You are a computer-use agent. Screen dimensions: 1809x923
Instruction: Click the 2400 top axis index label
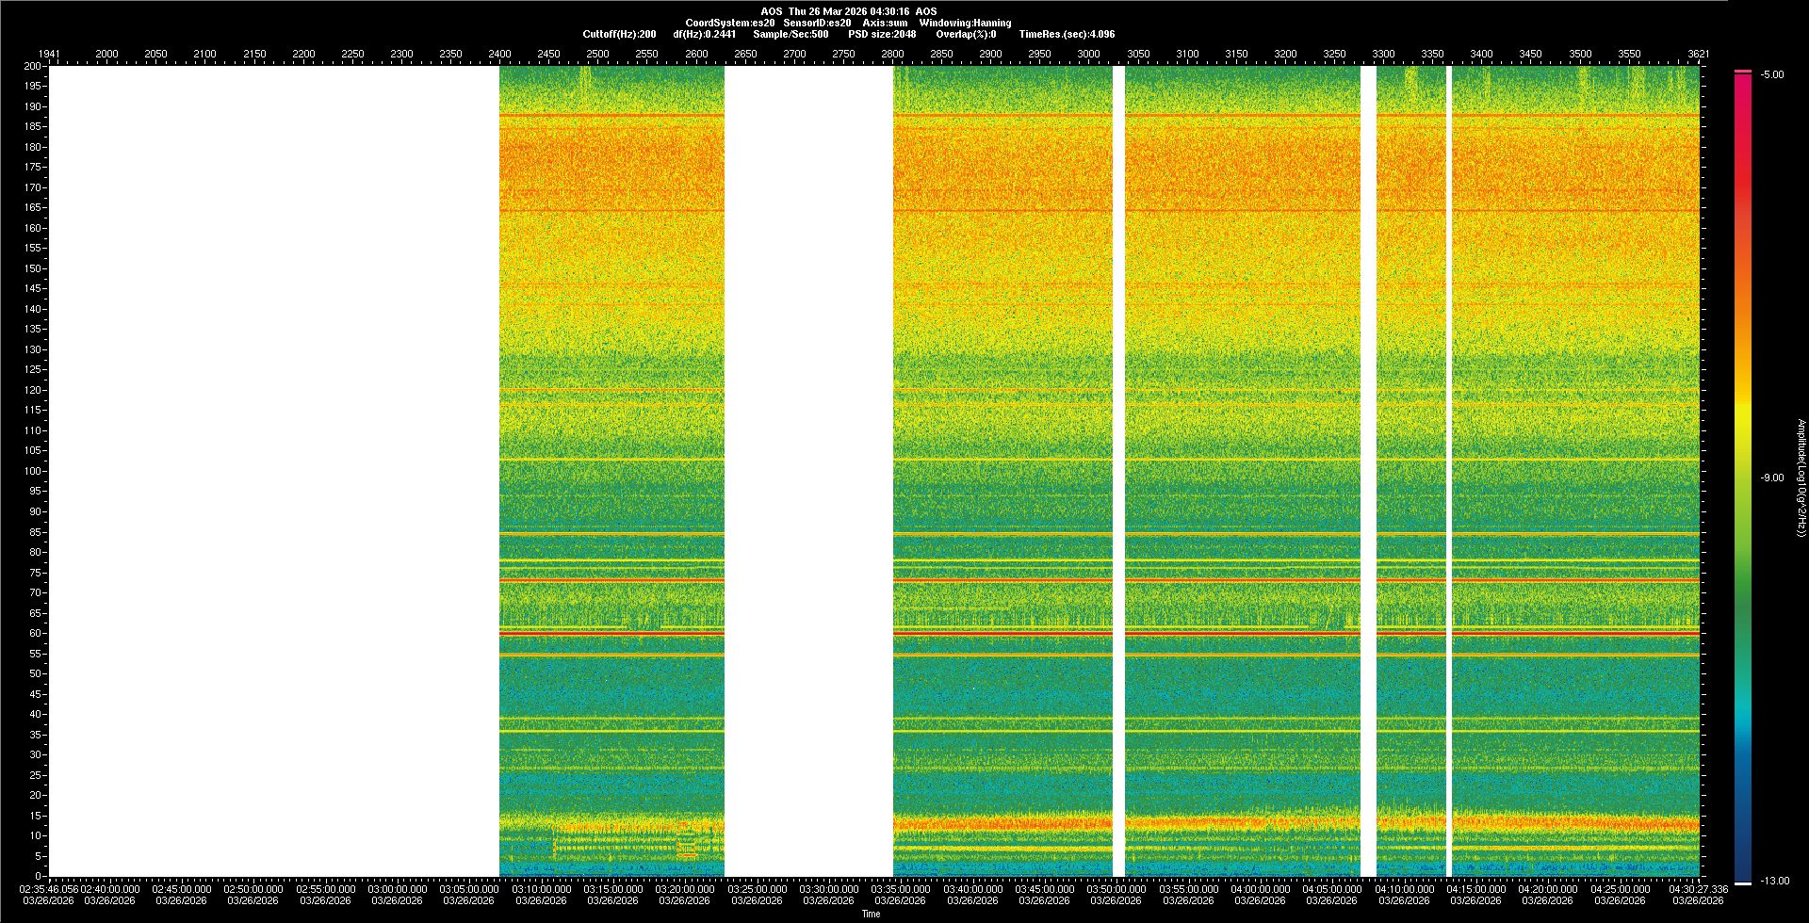coord(499,54)
